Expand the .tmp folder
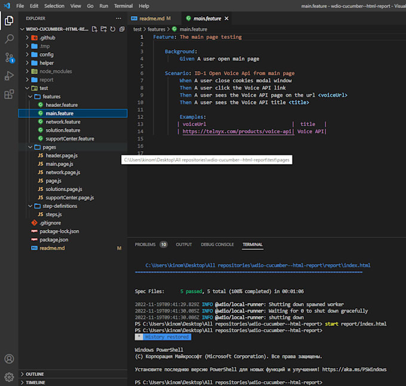This screenshot has height=386, width=406. click(x=73, y=46)
